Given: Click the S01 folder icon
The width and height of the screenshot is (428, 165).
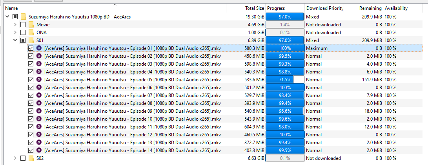Looking at the screenshot, I should tap(31, 40).
